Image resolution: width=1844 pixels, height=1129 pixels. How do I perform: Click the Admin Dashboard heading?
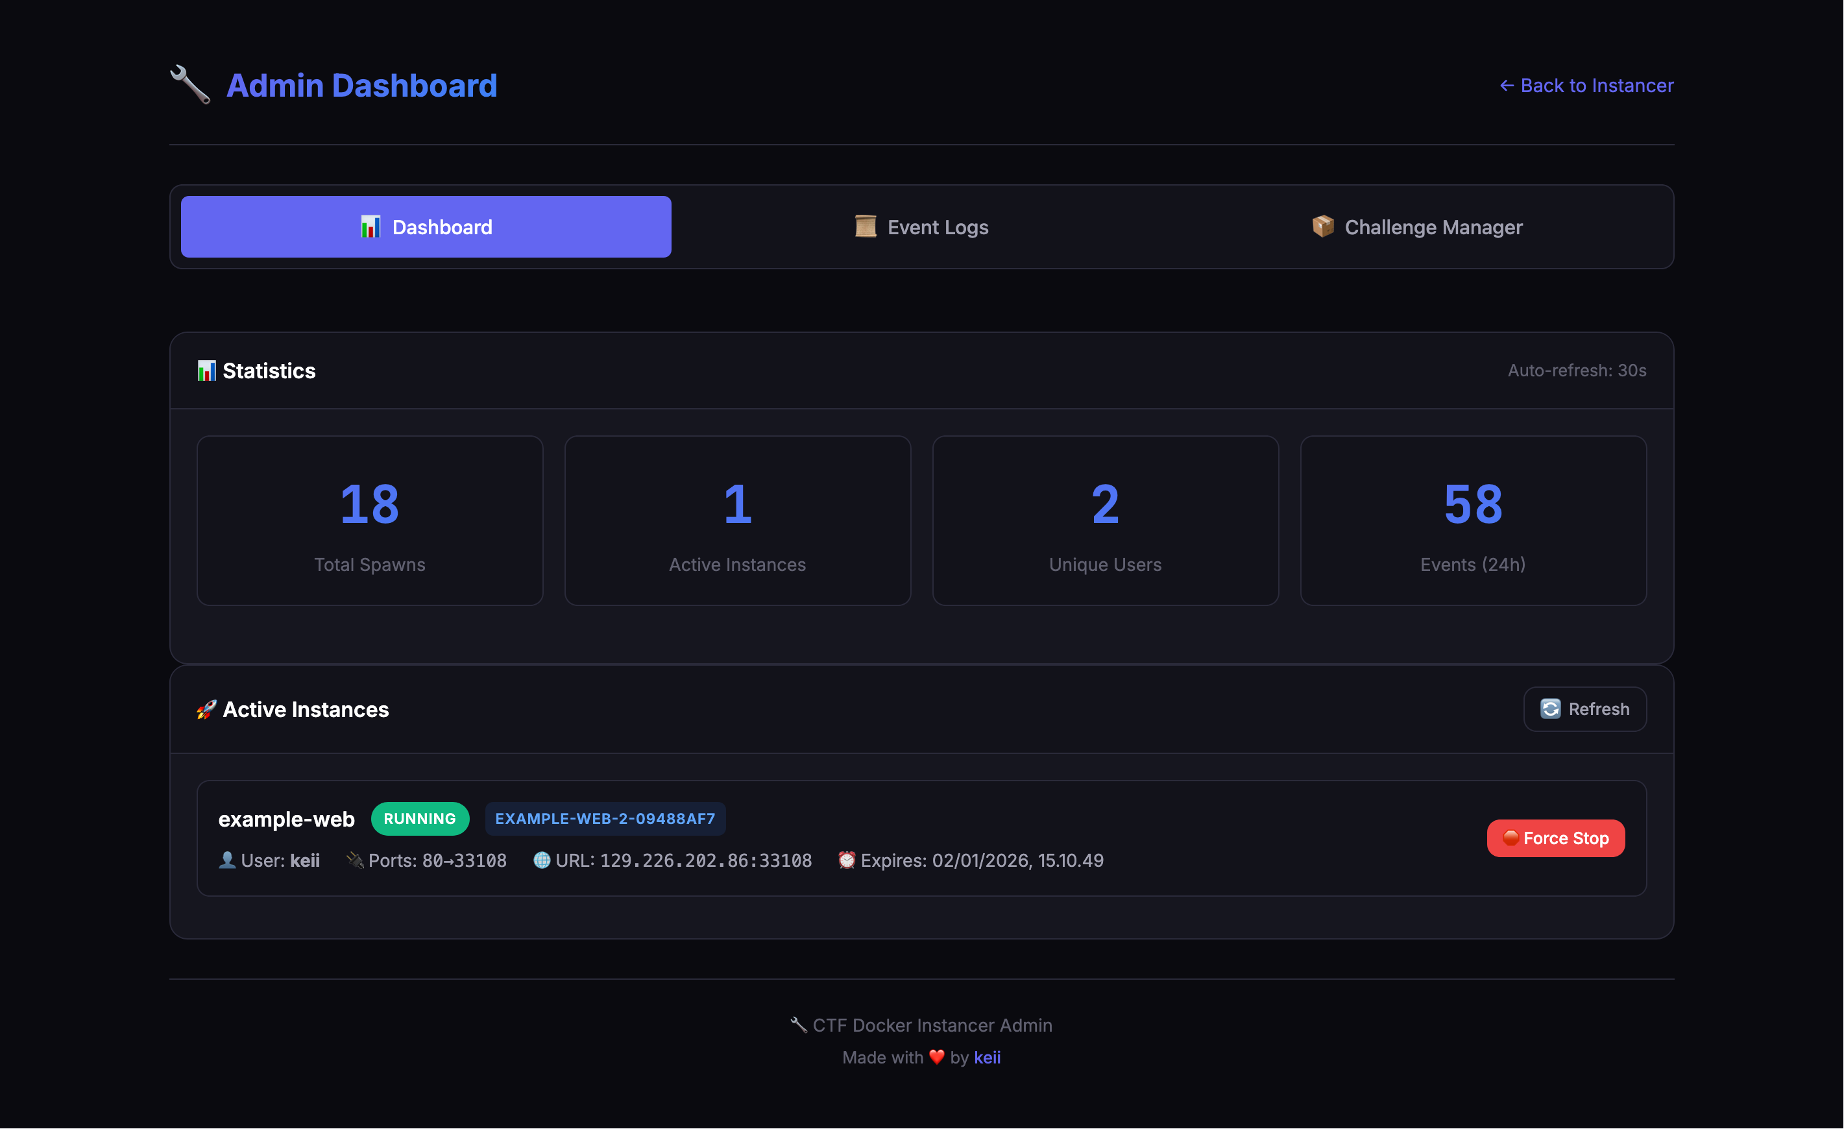361,85
